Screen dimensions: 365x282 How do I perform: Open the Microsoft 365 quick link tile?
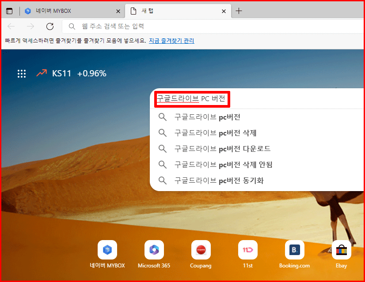click(x=154, y=254)
